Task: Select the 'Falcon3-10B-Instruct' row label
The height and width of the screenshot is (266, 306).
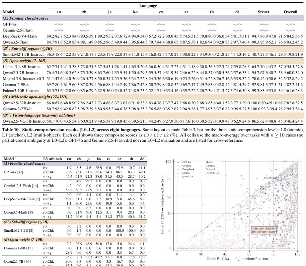Action: [21, 91]
